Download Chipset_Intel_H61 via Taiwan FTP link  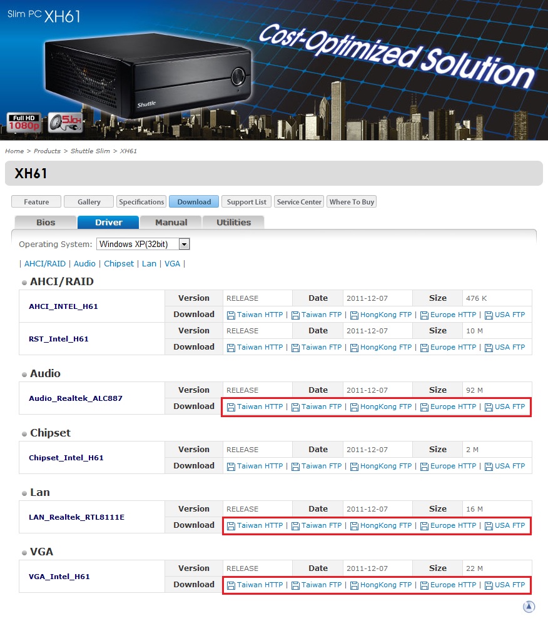[322, 466]
